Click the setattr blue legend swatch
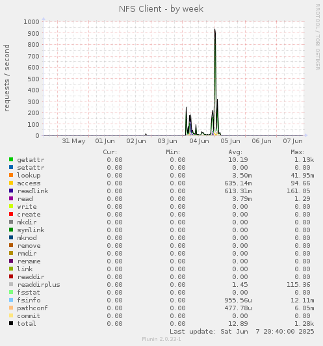The height and width of the screenshot is (346, 323). (x=11, y=167)
